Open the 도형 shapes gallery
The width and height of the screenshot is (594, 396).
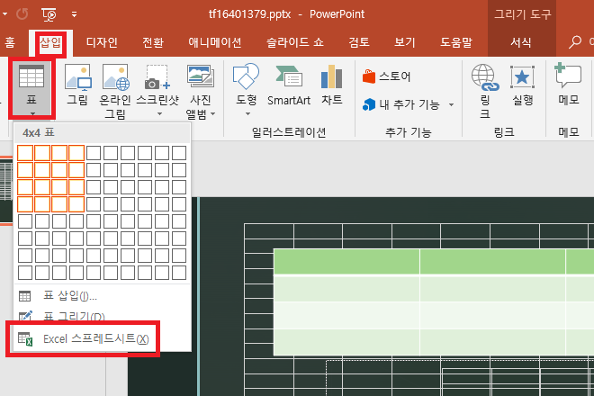pos(247,89)
